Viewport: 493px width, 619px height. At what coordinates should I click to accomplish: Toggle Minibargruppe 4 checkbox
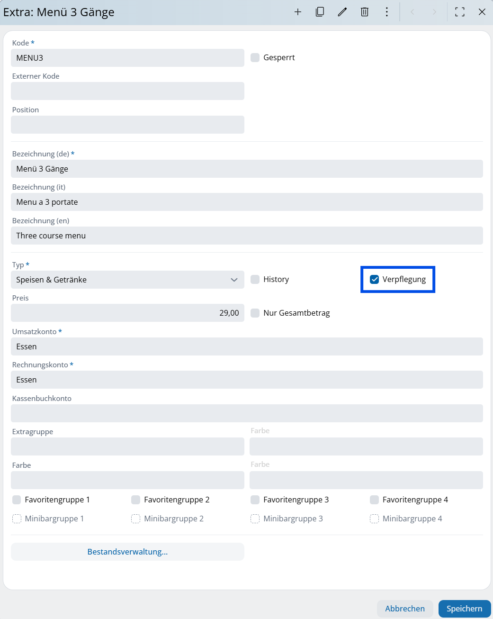tap(375, 519)
